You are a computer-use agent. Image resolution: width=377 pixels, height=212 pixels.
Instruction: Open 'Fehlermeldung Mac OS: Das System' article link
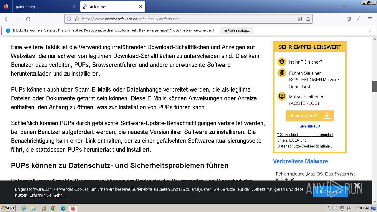tap(315, 177)
